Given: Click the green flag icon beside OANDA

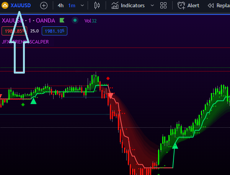Looking at the screenshot, I should click(62, 20).
